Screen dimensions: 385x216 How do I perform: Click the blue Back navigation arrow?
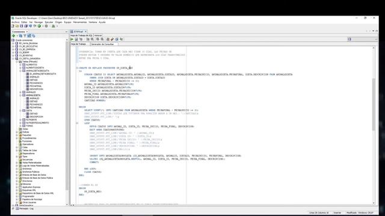(x=31, y=26)
